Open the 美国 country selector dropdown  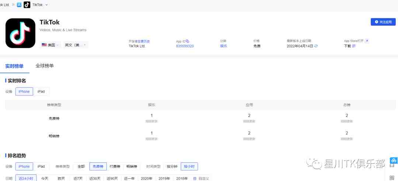pos(50,45)
